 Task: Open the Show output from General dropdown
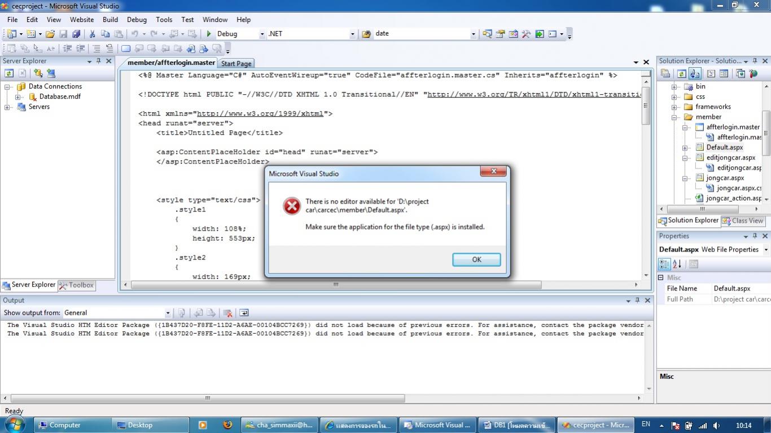(x=168, y=313)
